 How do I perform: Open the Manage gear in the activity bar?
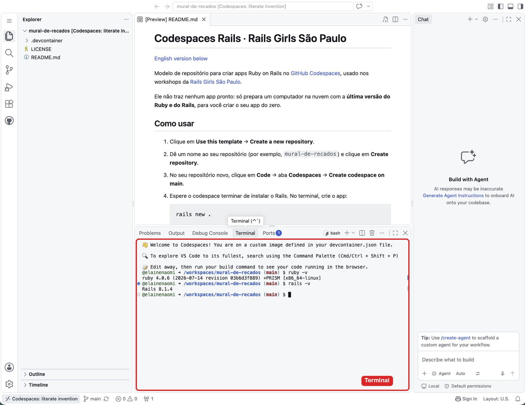coord(9,384)
